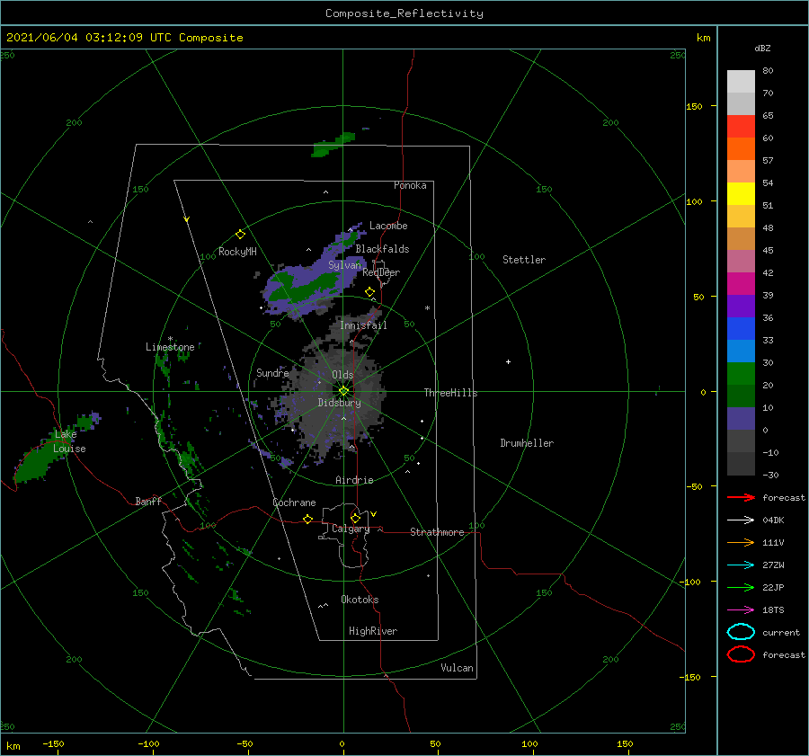The width and height of the screenshot is (809, 756).
Task: Click the Drumheller label
Action: tap(527, 443)
